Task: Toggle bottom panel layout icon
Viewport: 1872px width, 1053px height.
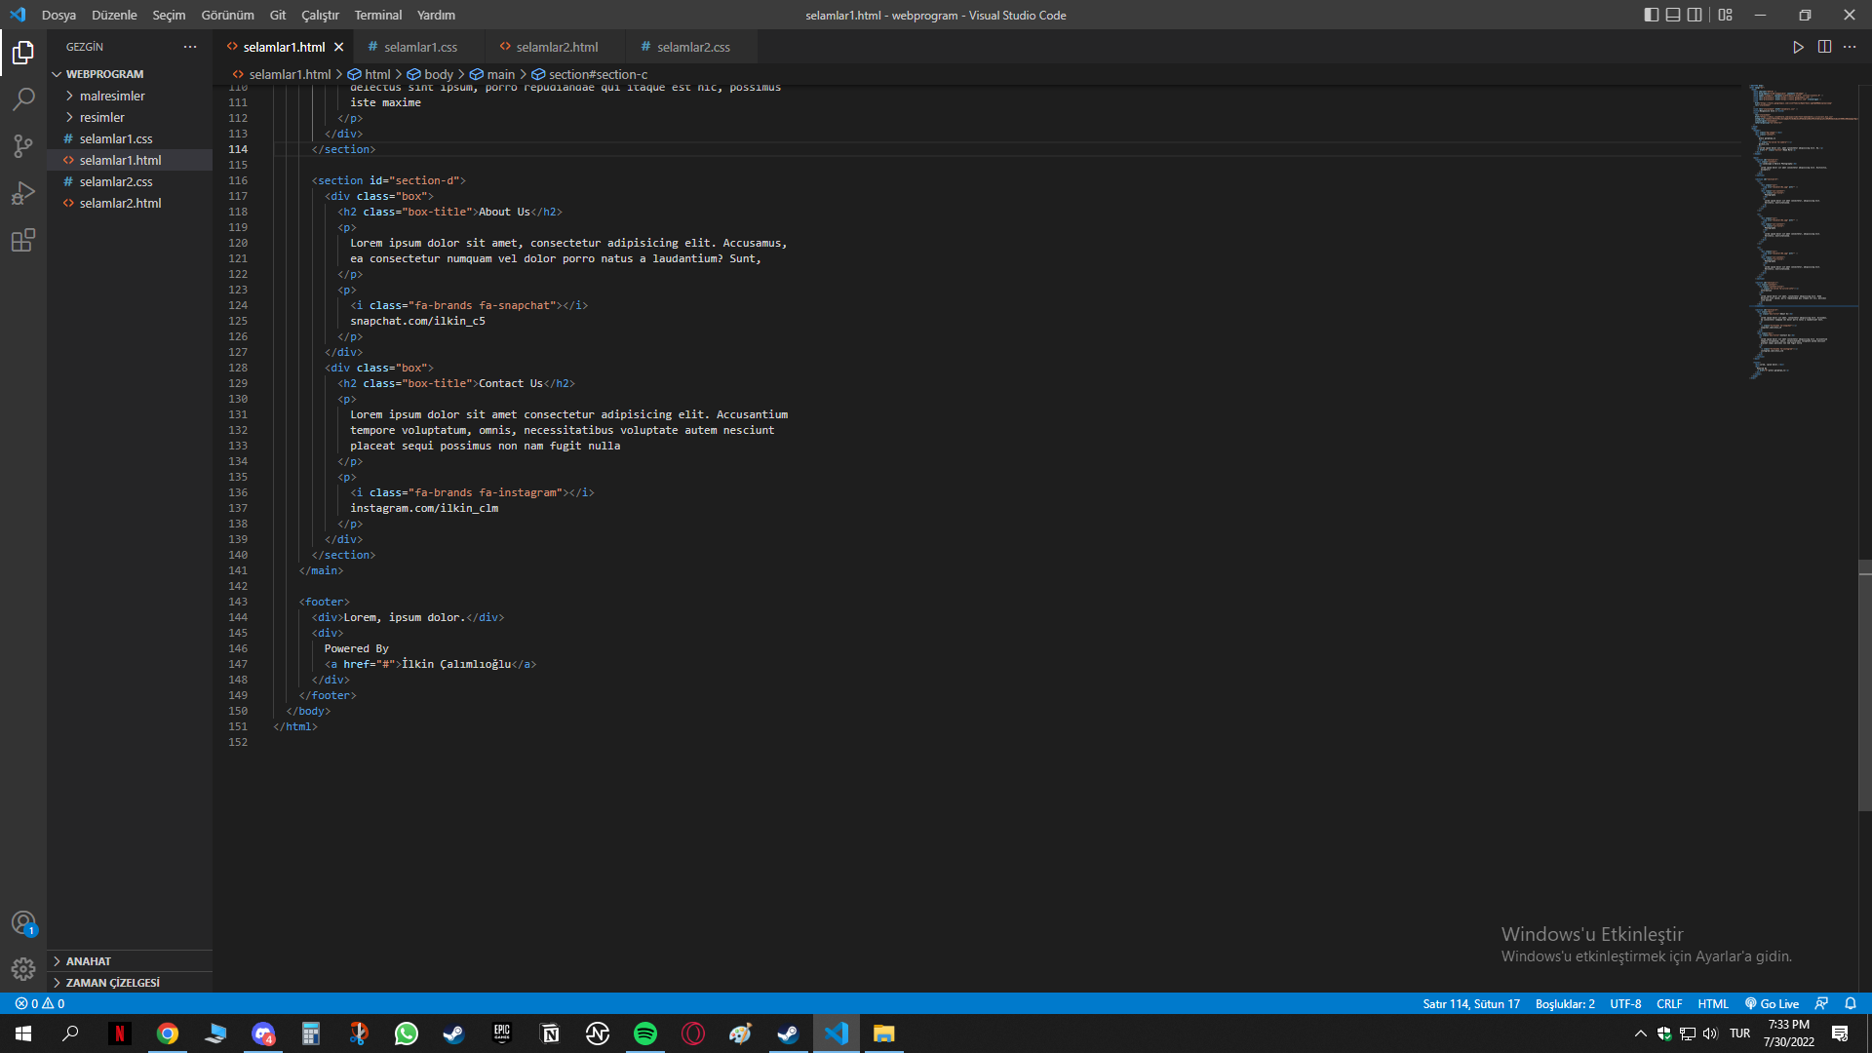Action: point(1673,15)
